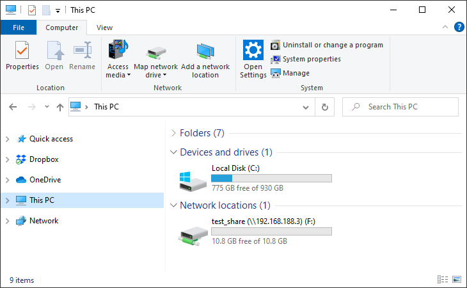Viewport: 467px width, 288px height.
Task: Open the Access media icon
Action: point(118,49)
